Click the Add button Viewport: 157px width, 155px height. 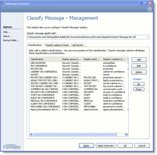139,60
